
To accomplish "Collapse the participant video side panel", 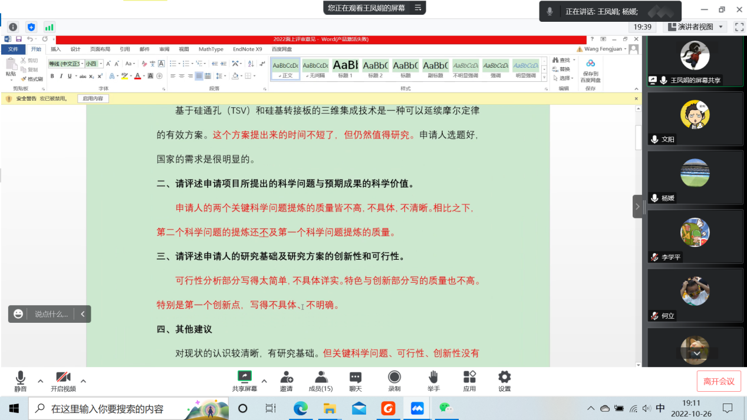I will (637, 207).
